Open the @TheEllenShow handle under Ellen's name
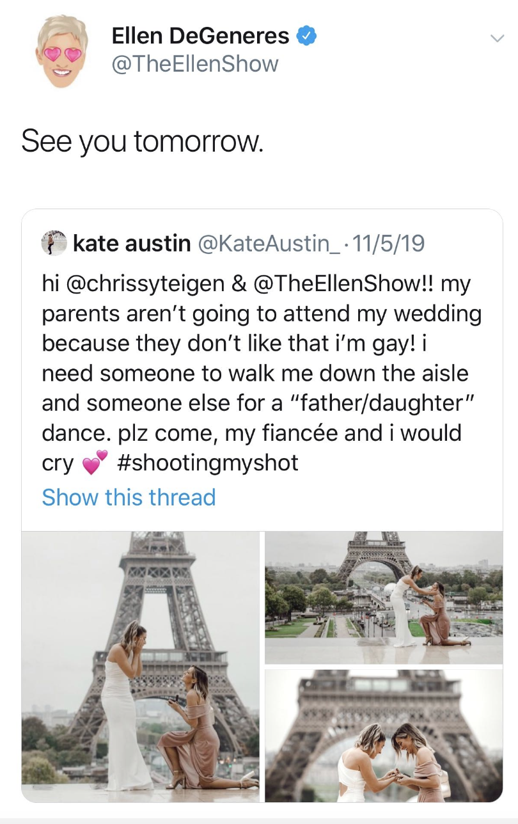Image resolution: width=518 pixels, height=824 pixels. [195, 64]
